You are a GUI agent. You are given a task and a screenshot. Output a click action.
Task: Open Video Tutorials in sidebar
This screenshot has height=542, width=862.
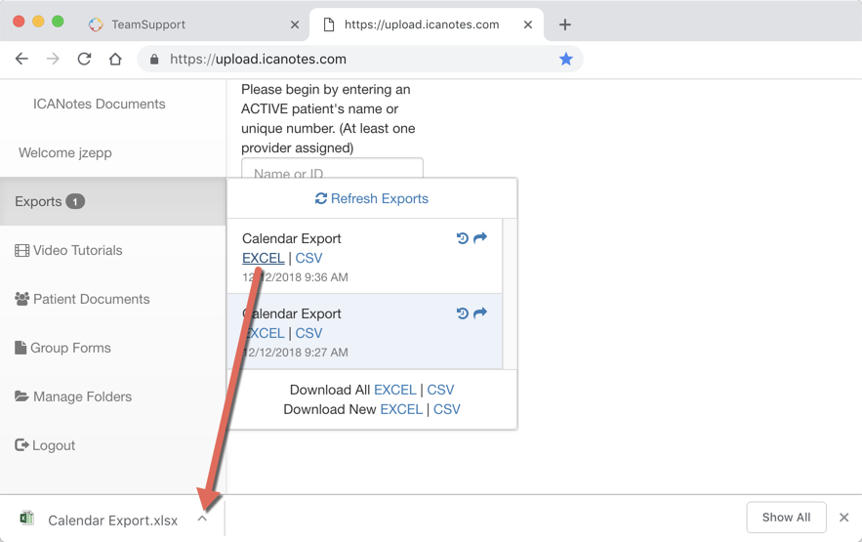pos(77,250)
